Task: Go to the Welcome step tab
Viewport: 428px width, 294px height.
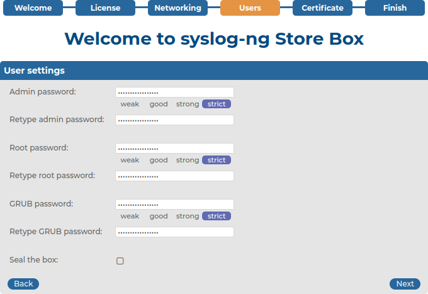Action: [x=33, y=8]
